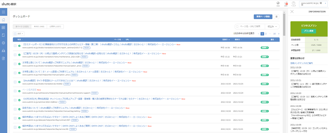Open the 絞込み filter dropdown
Image resolution: width=329 pixels, height=133 pixels.
click(x=273, y=26)
